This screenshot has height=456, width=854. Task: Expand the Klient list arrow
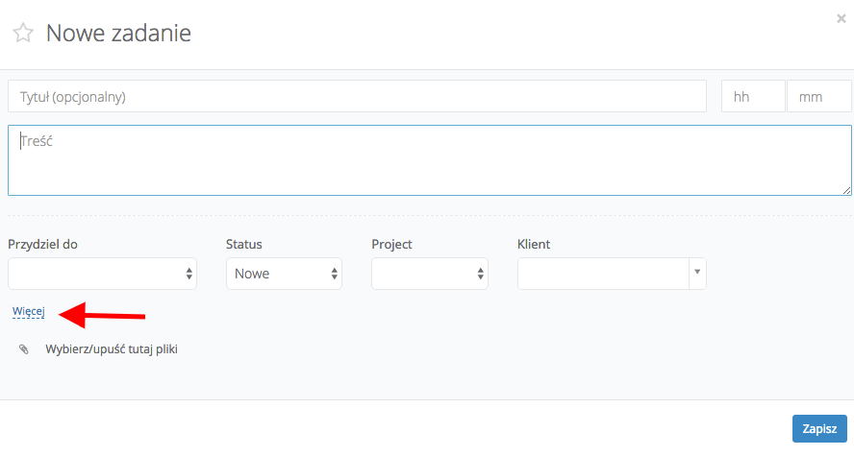[697, 274]
